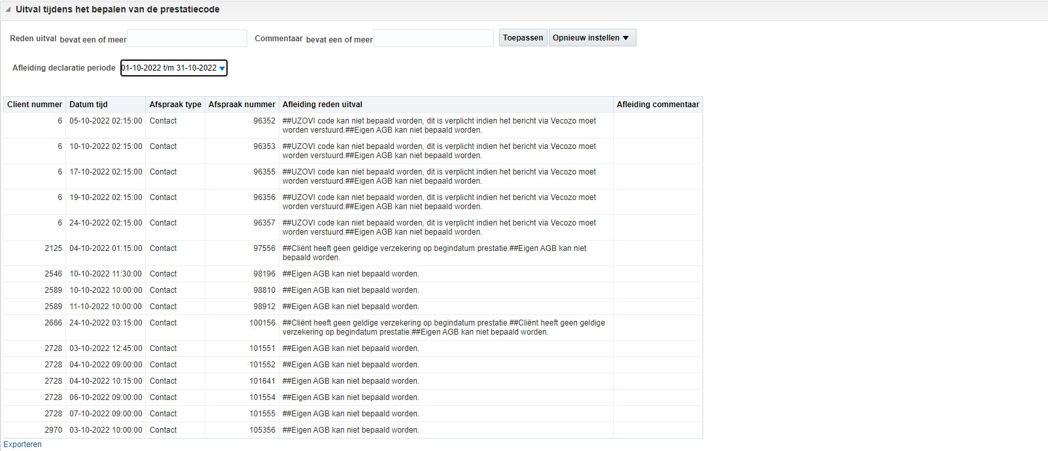Sort by Afleiding commentaar column header

point(658,105)
